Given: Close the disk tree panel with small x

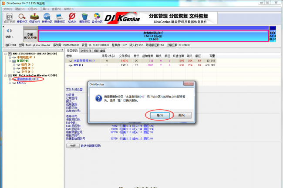Looking at the screenshot, I should pos(62,50).
